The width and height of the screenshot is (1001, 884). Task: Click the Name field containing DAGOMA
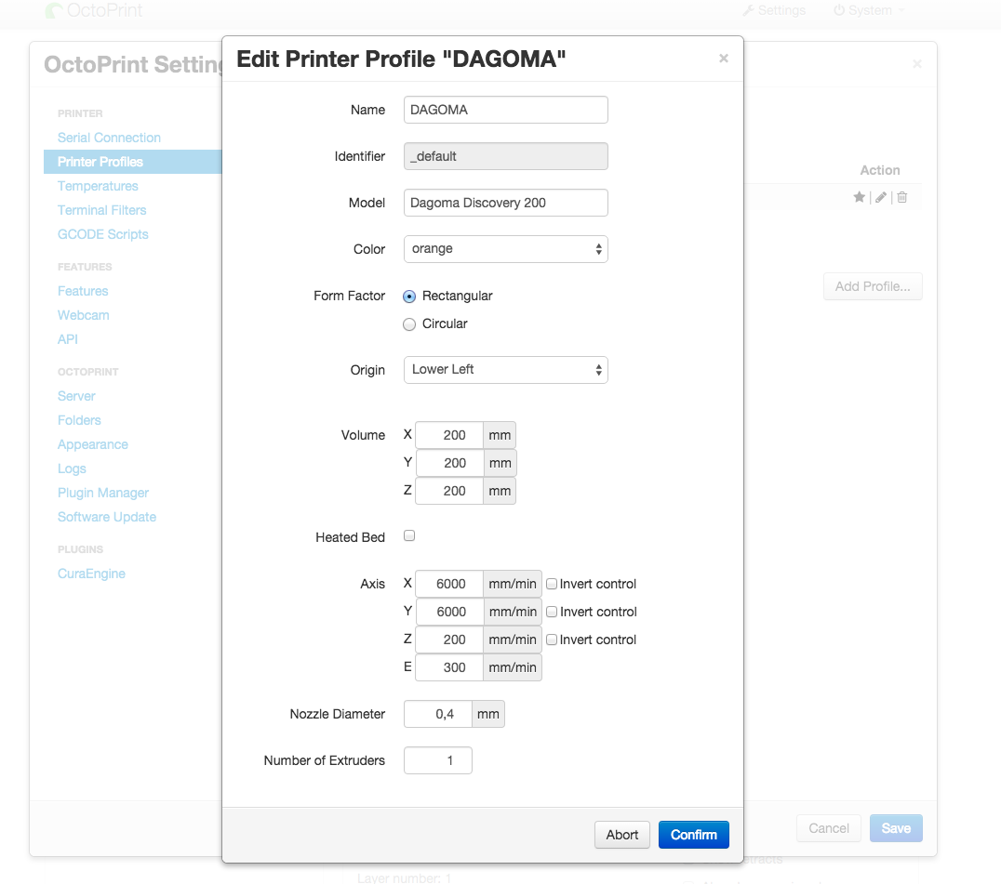point(505,110)
